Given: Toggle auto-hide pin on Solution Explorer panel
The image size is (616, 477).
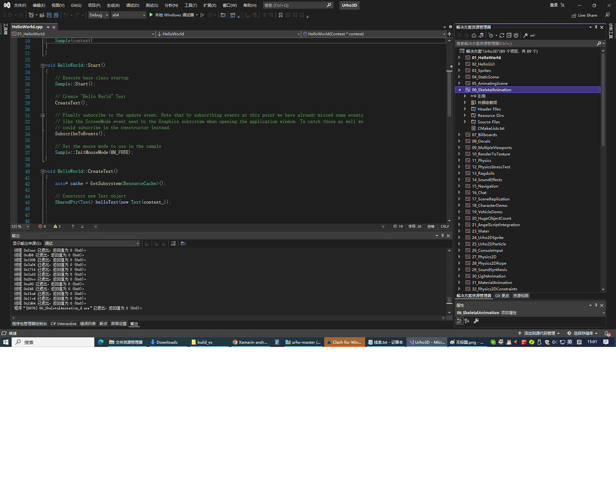Looking at the screenshot, I should 596,27.
